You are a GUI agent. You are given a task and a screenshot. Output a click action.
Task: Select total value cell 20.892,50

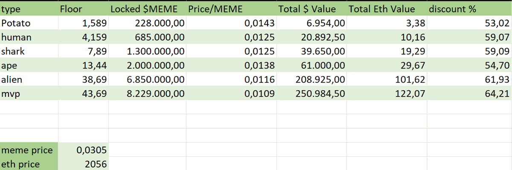tap(311, 37)
